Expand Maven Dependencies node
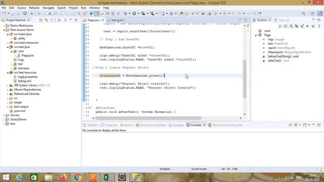Image resolution: width=324 pixels, height=182 pixels. click(8, 90)
